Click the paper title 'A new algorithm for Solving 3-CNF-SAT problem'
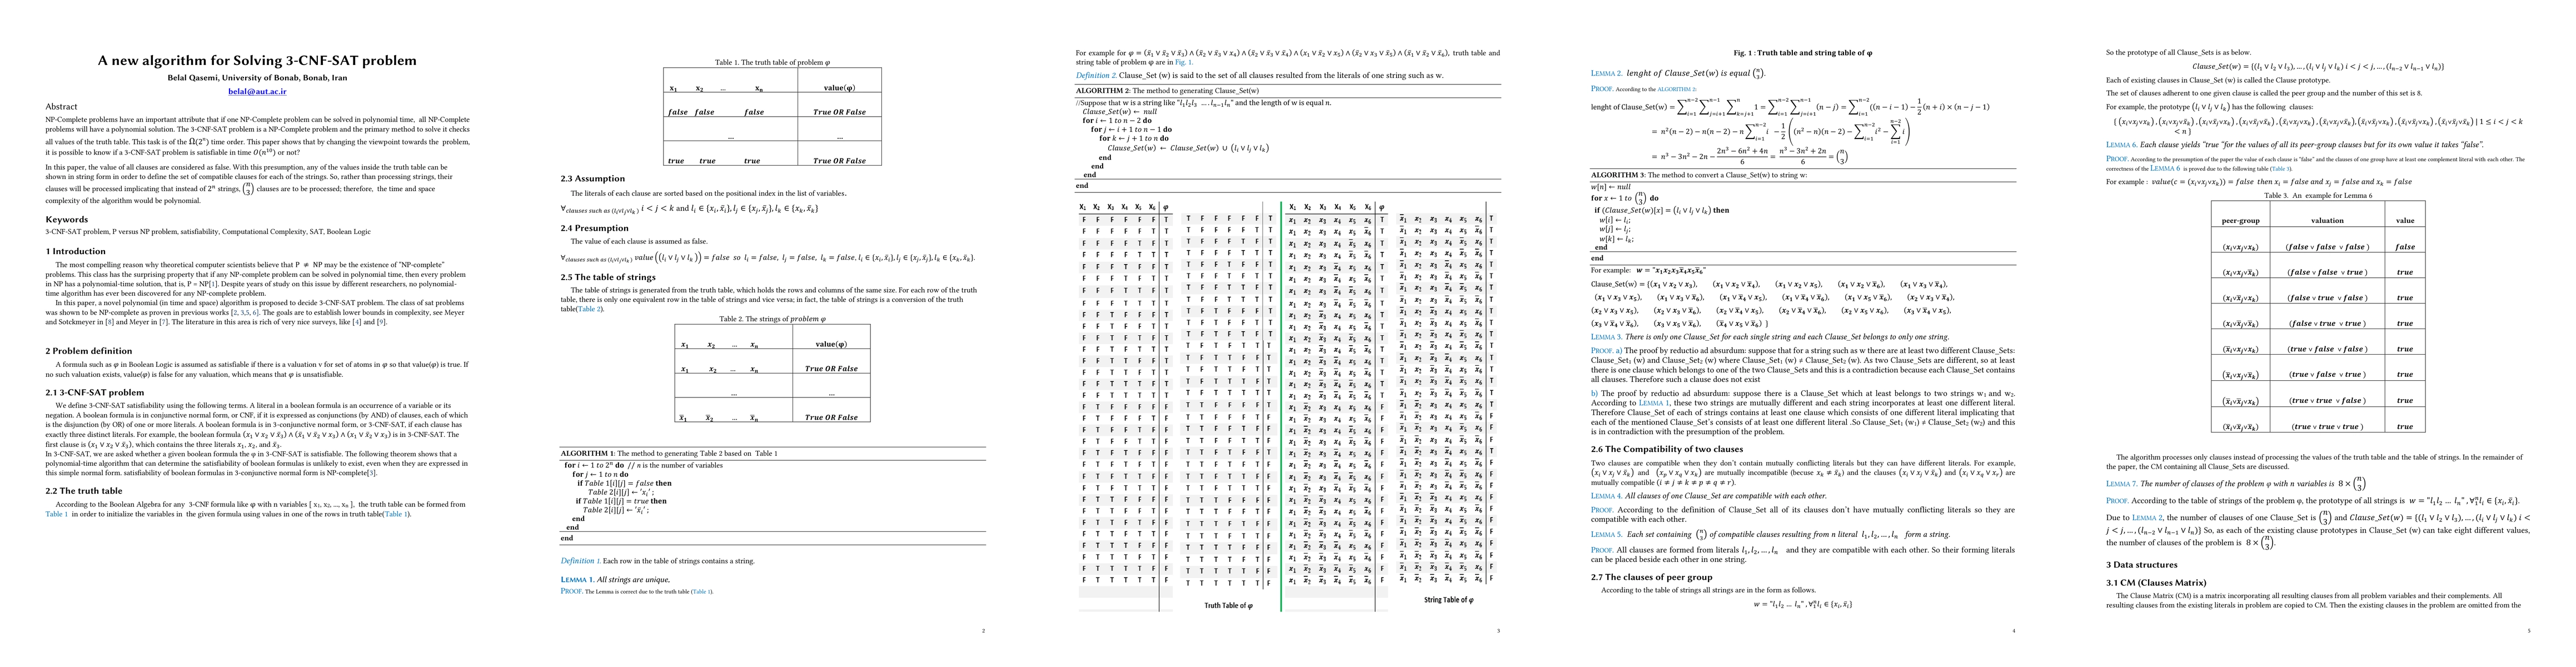Screen dimensions: 2576x667 coord(257,60)
